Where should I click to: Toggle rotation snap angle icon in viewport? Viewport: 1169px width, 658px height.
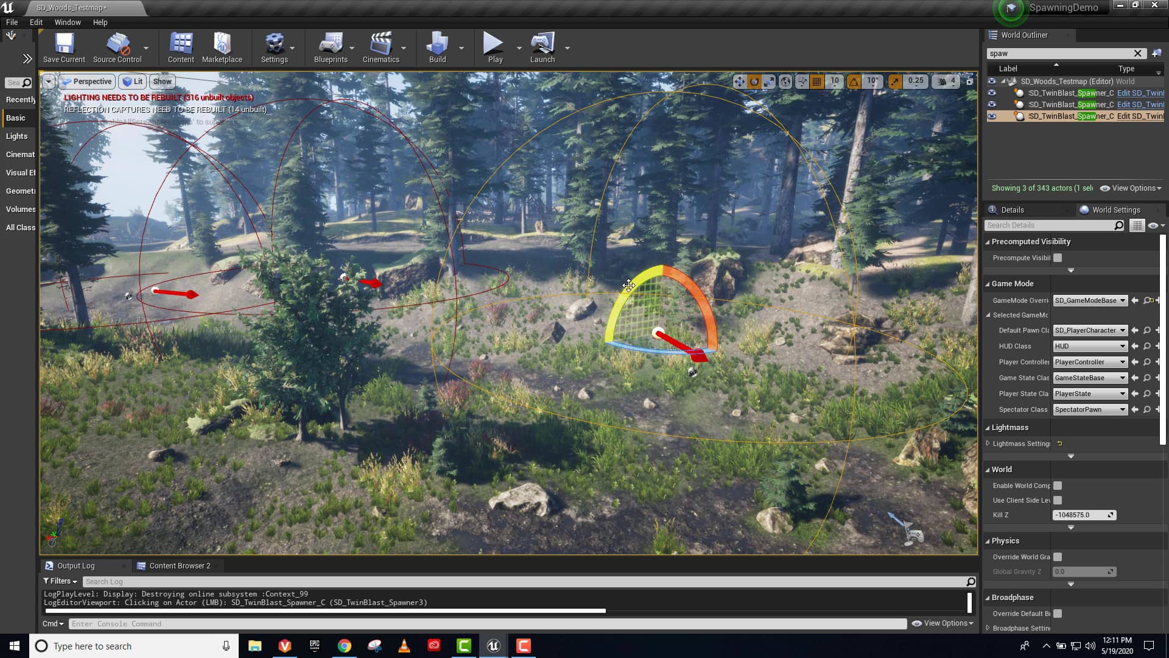click(x=853, y=82)
